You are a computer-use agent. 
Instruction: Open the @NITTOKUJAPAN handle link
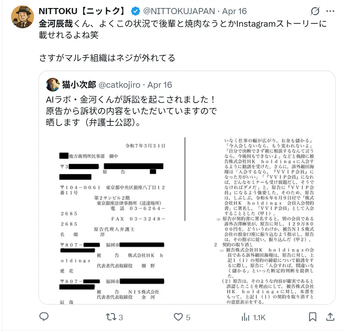pos(179,11)
